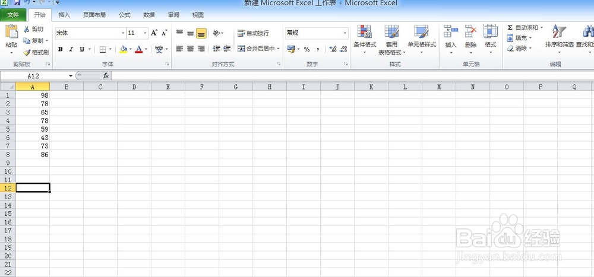
Task: Open 套用表格格式 table format gallery
Action: tap(391, 39)
